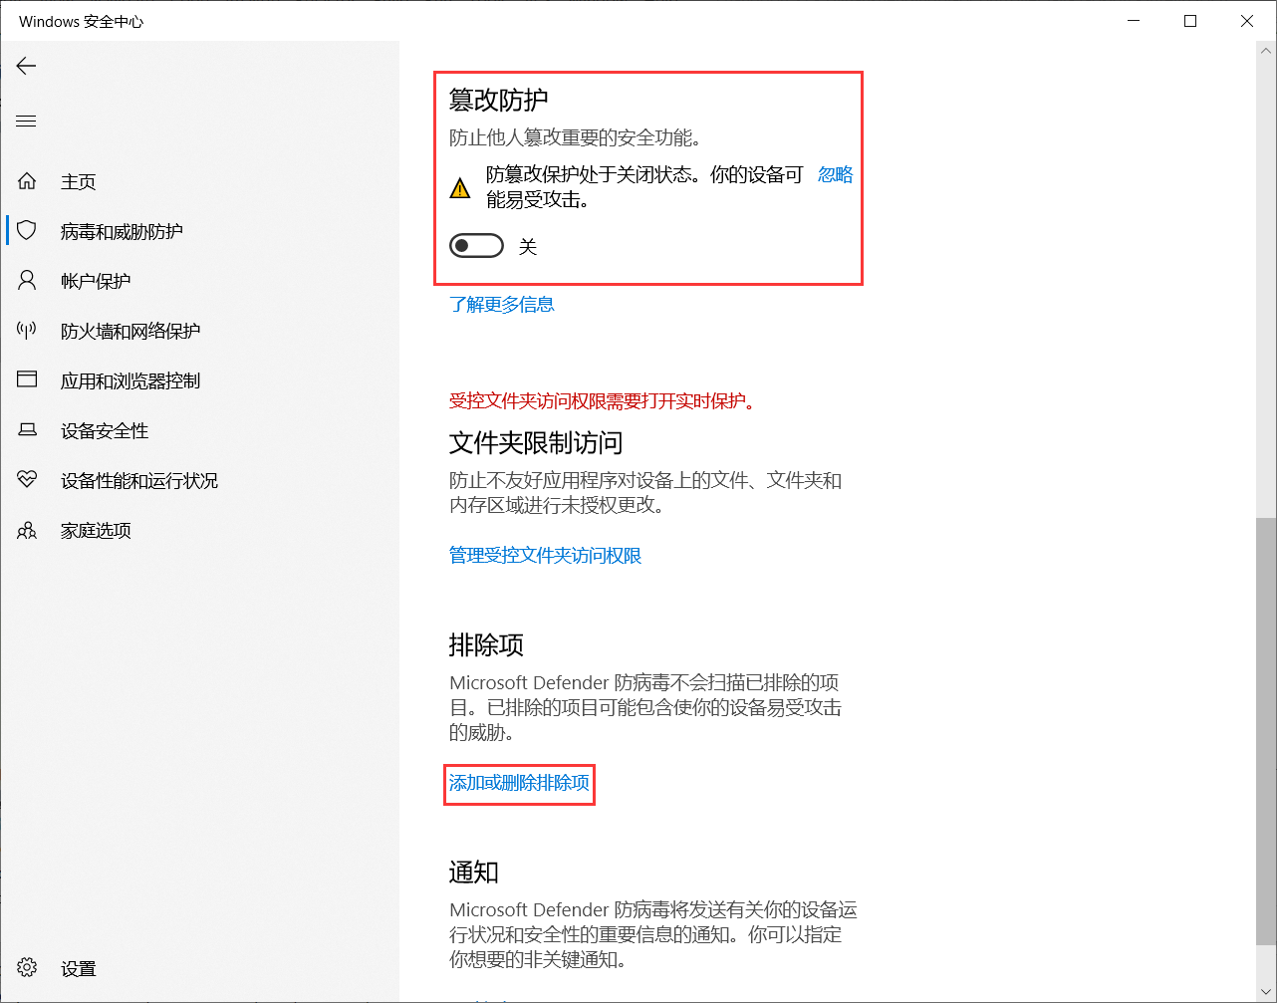Click the warning triangle icon beside 防篡改保护
This screenshot has width=1277, height=1003.
point(459,186)
